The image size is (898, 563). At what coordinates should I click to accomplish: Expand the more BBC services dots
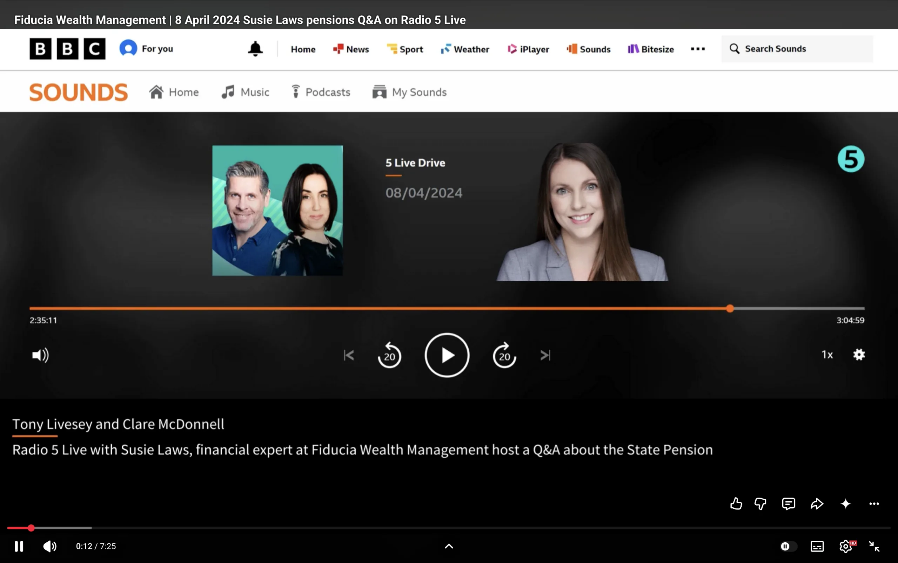point(698,49)
